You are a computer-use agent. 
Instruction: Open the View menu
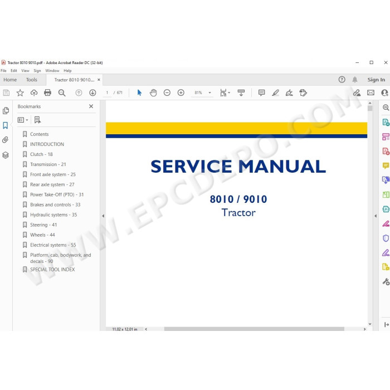(x=25, y=71)
